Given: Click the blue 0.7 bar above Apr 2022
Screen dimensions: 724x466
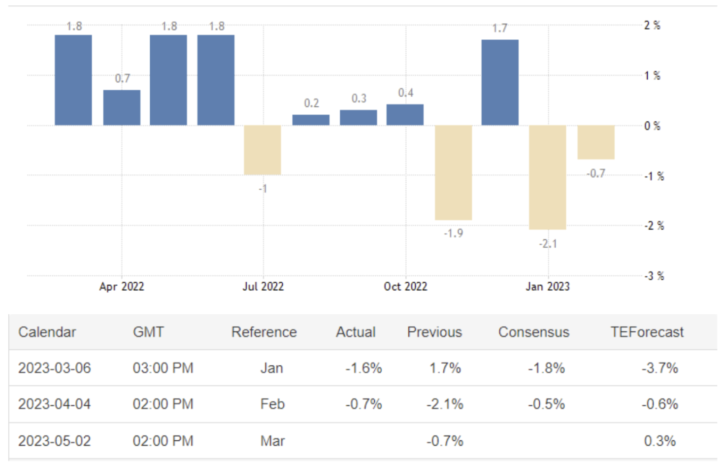Looking at the screenshot, I should (x=122, y=107).
